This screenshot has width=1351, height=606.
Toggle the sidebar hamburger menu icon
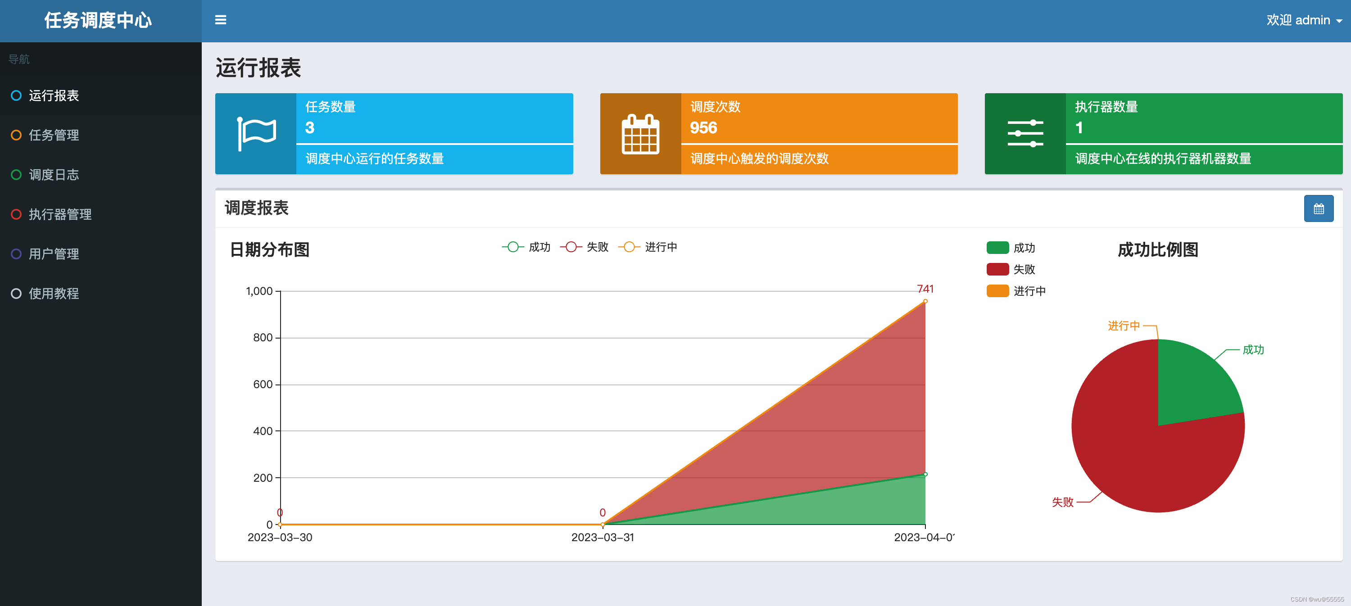coord(220,20)
